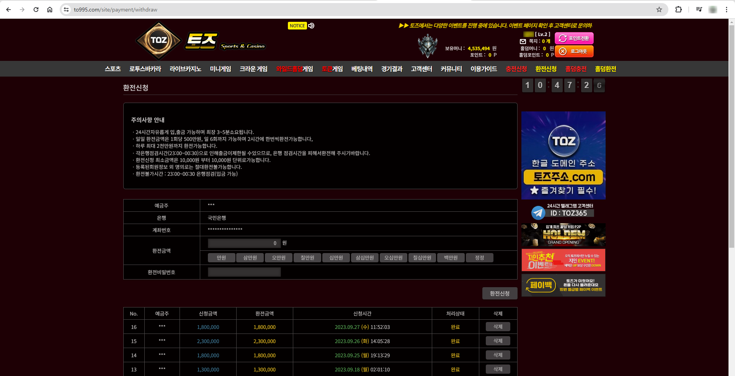Viewport: 735px width, 376px height.
Task: Reload the page with the refresh icon
Action: 36,10
